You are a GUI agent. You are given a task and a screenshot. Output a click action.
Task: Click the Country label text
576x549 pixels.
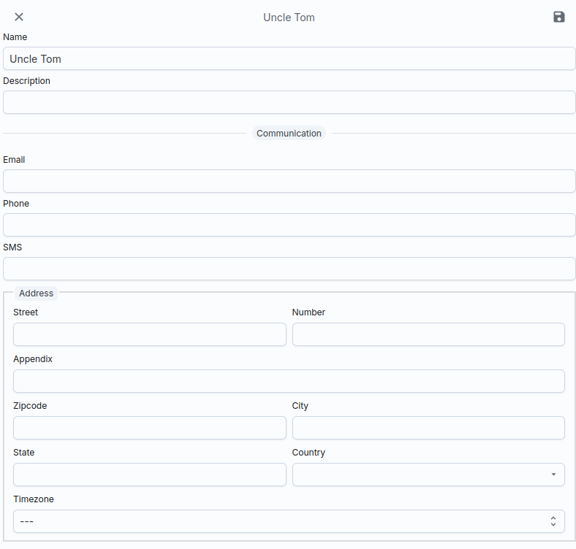point(308,453)
